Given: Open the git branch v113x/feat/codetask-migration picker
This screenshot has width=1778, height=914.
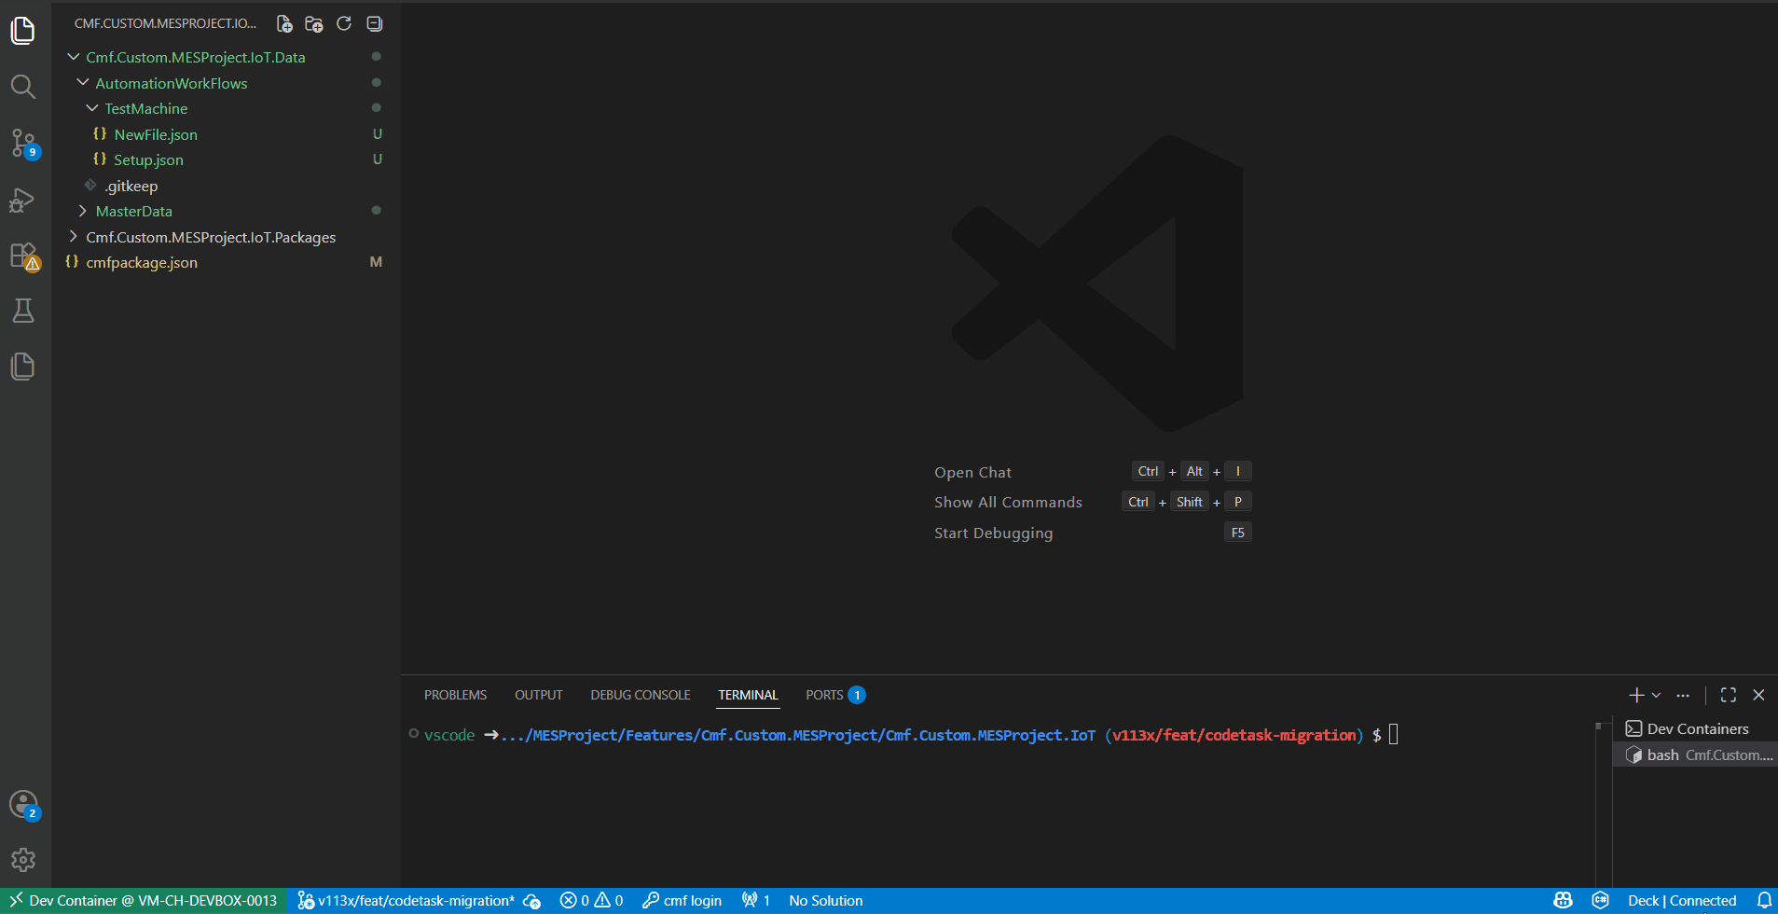Looking at the screenshot, I should tap(406, 901).
